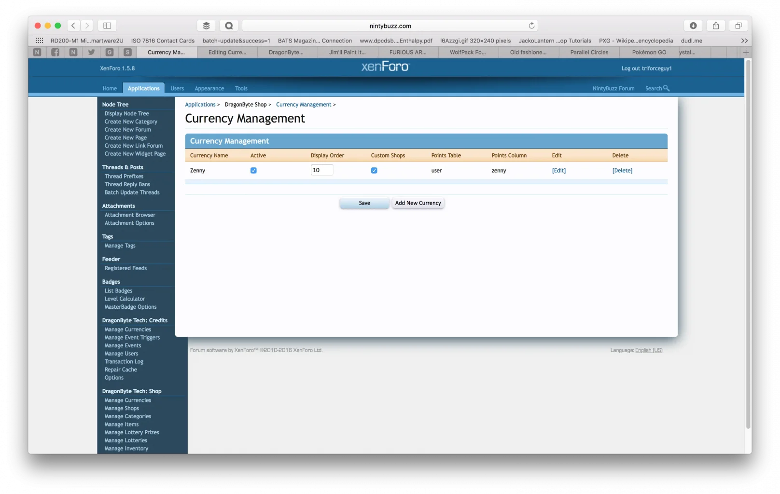Open the Appearance admin tab
780x494 pixels.
(209, 88)
